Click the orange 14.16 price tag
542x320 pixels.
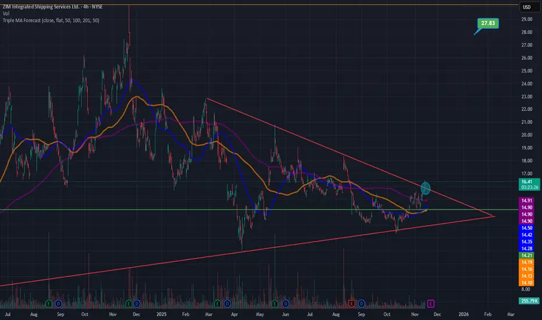point(527,269)
